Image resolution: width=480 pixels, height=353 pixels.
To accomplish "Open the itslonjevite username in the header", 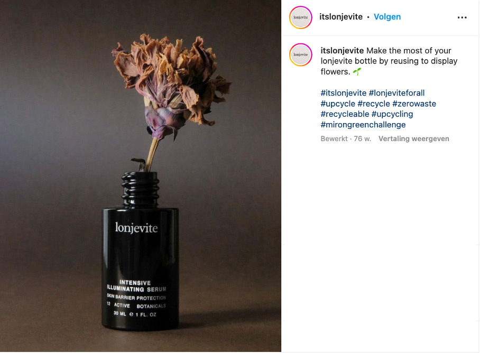I will click(x=341, y=17).
